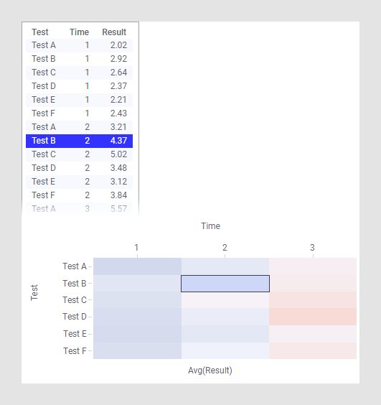381x405 pixels.
Task: Select the table row showing result 2.02
Action: 79,45
